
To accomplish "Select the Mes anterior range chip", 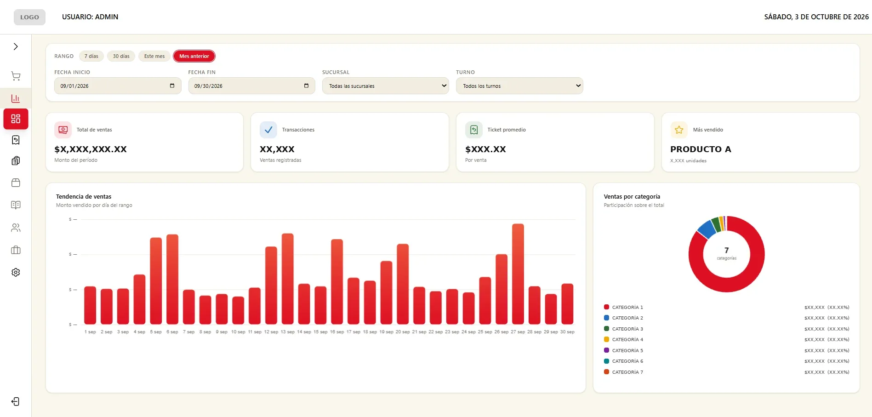I will pos(194,56).
